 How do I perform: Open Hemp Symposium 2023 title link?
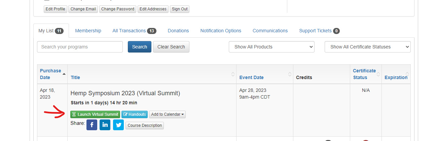125,93
